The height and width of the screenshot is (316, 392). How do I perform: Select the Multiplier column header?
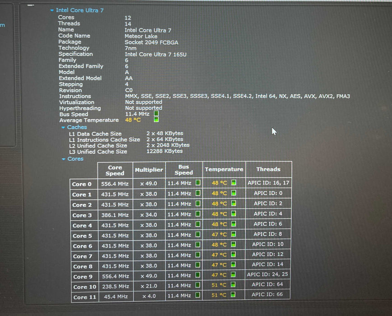tap(149, 170)
